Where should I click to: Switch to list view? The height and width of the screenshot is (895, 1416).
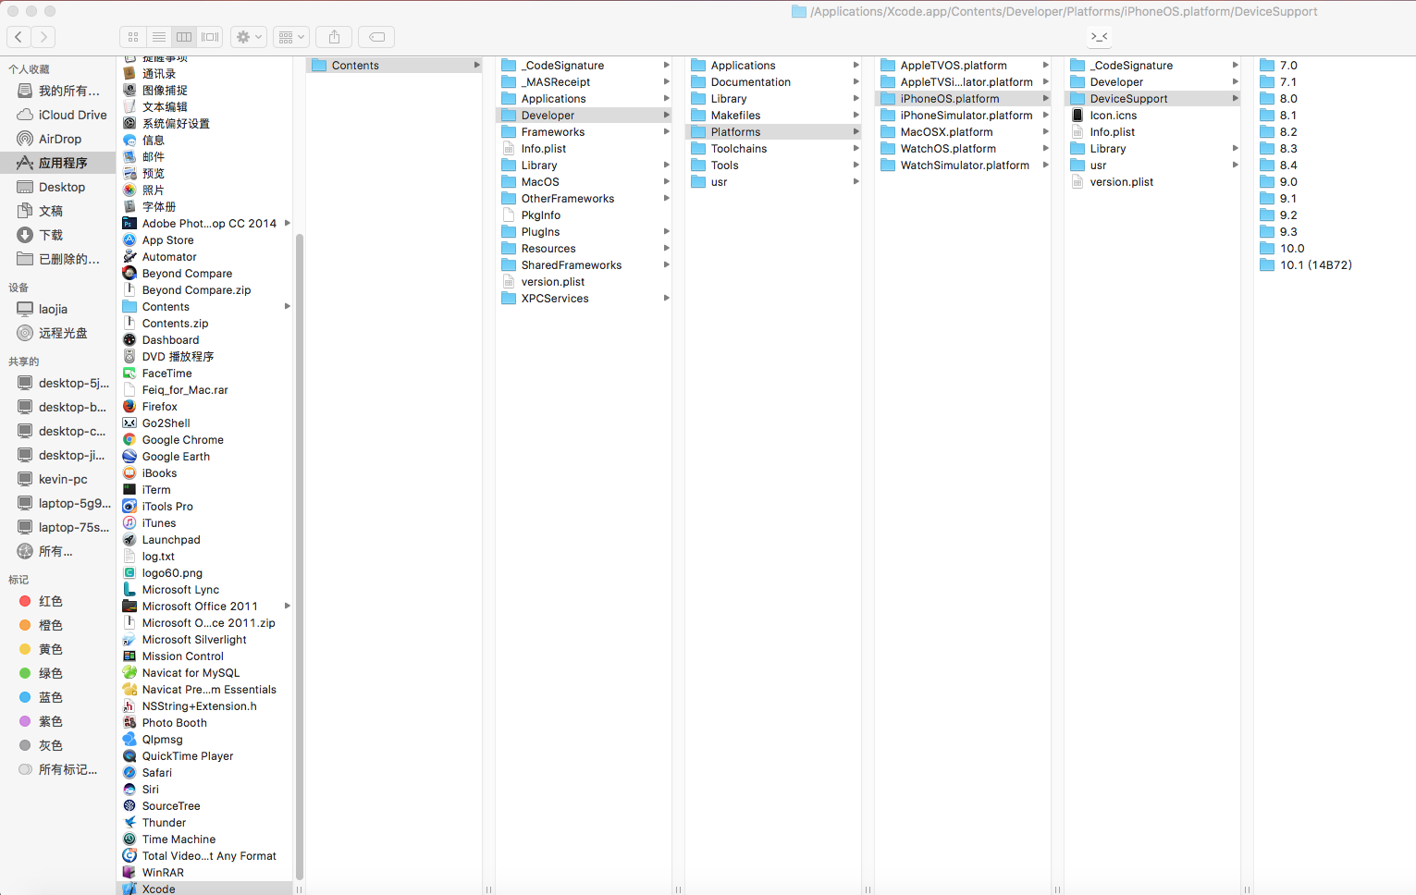pos(159,37)
